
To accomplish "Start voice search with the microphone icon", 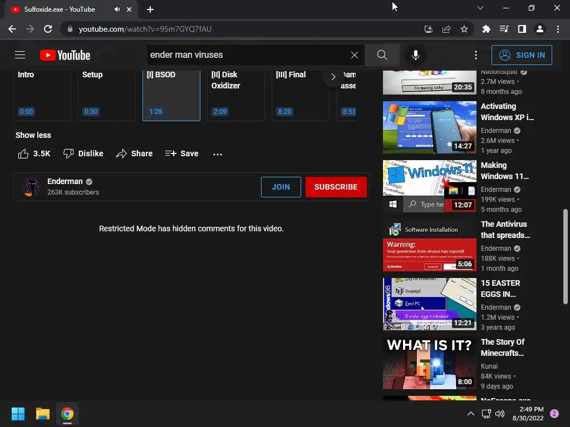I will coord(415,55).
